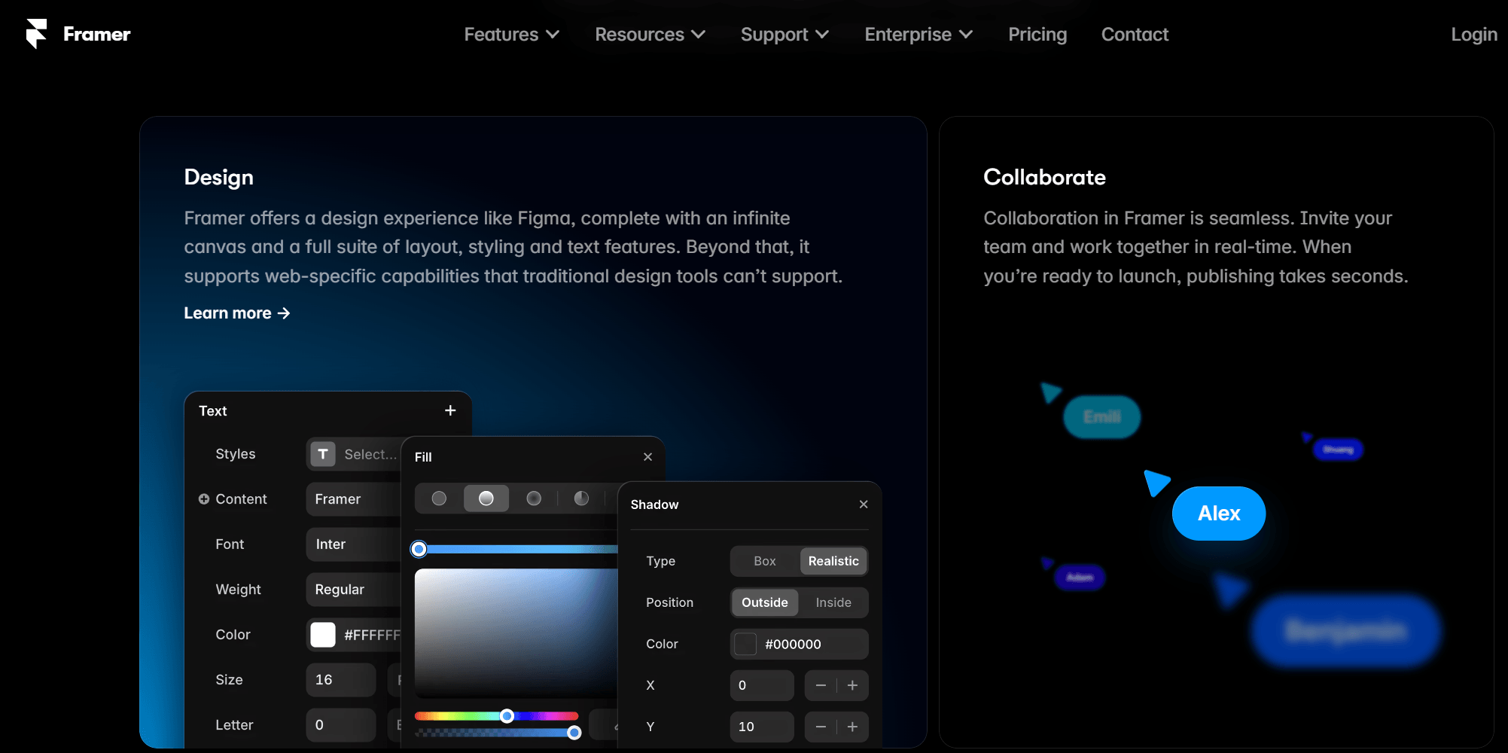
Task: Decrease the shadow Y value
Action: click(x=821, y=727)
